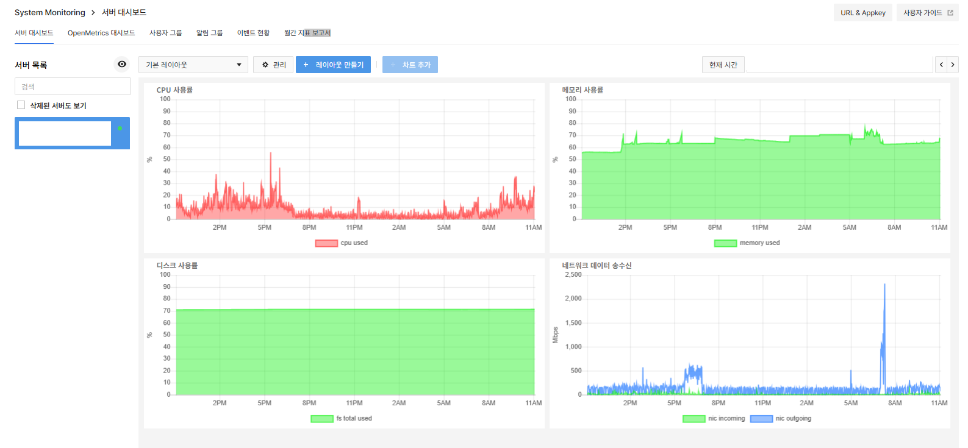Image resolution: width=968 pixels, height=448 pixels.
Task: Open the 사용자 가이드 external link
Action: point(927,13)
